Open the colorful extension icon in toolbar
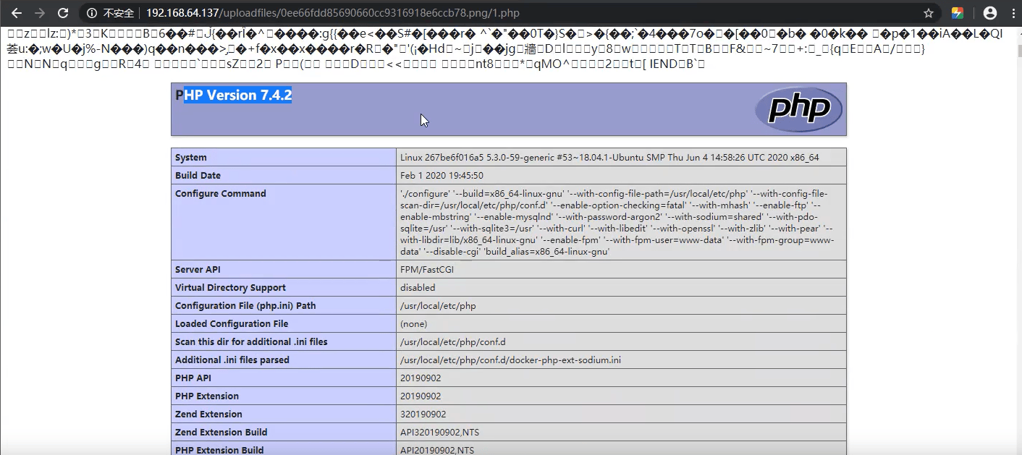Viewport: 1022px width, 455px height. click(x=958, y=13)
